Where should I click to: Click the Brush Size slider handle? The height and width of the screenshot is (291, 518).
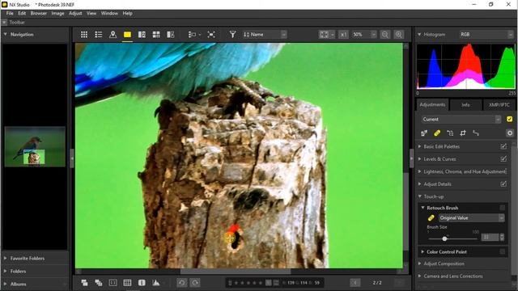point(444,238)
